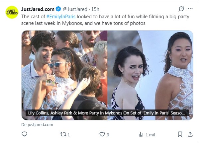View analytics bar chart icon

pyautogui.click(x=141, y=134)
